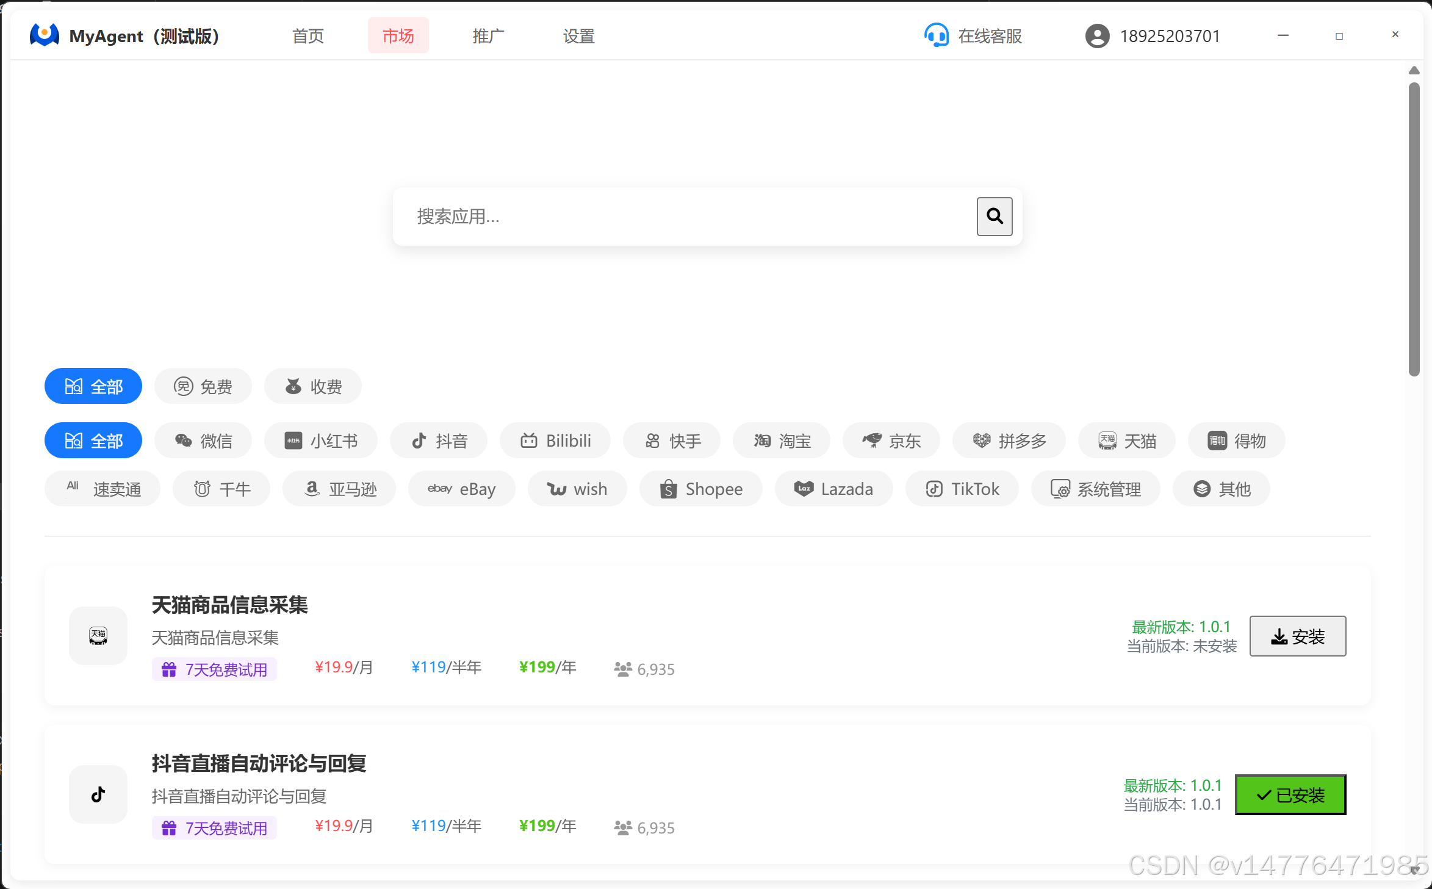Click 最新版本: 1.0.1 of 天猫商品信息采集
The image size is (1432, 889).
coord(1181,627)
